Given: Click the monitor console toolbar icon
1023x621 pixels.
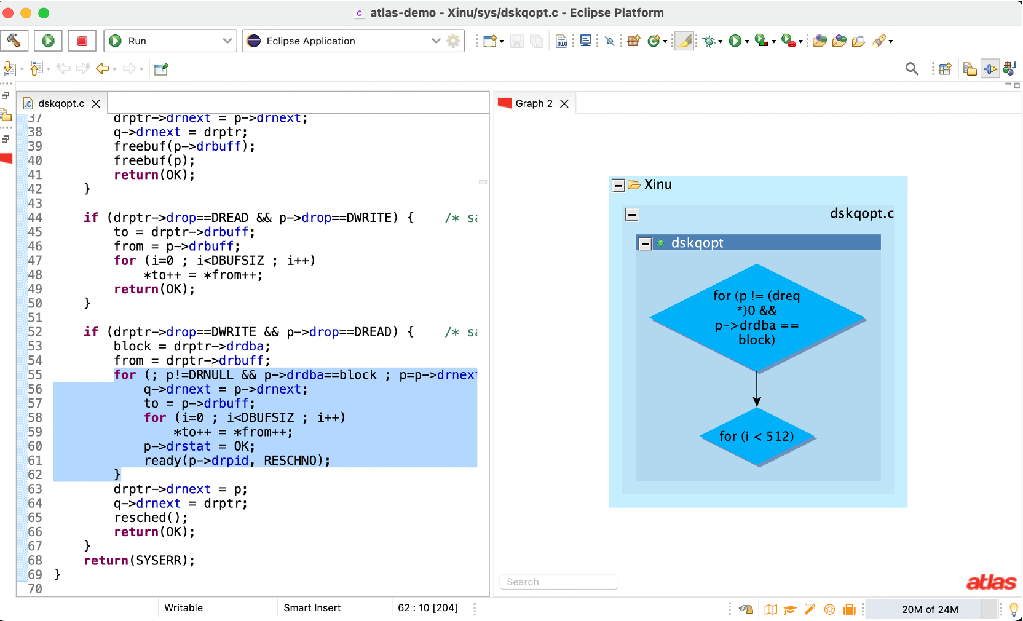Looking at the screenshot, I should 586,41.
